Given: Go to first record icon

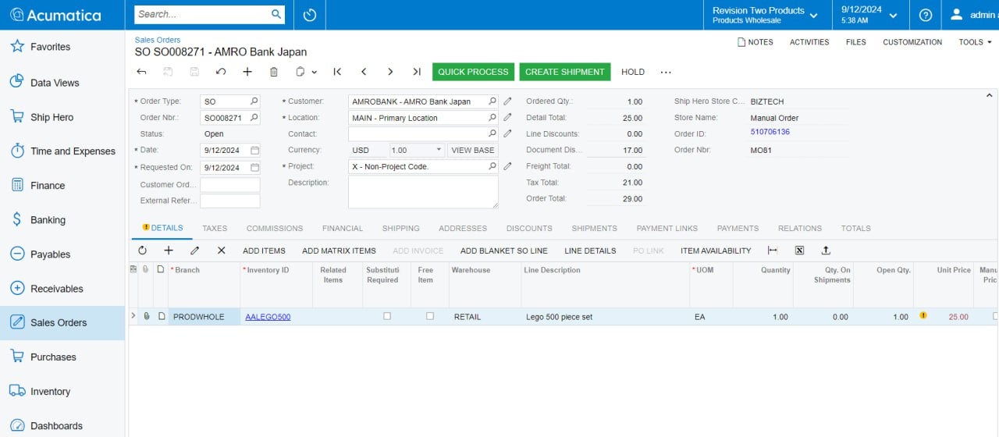Looking at the screenshot, I should (337, 72).
